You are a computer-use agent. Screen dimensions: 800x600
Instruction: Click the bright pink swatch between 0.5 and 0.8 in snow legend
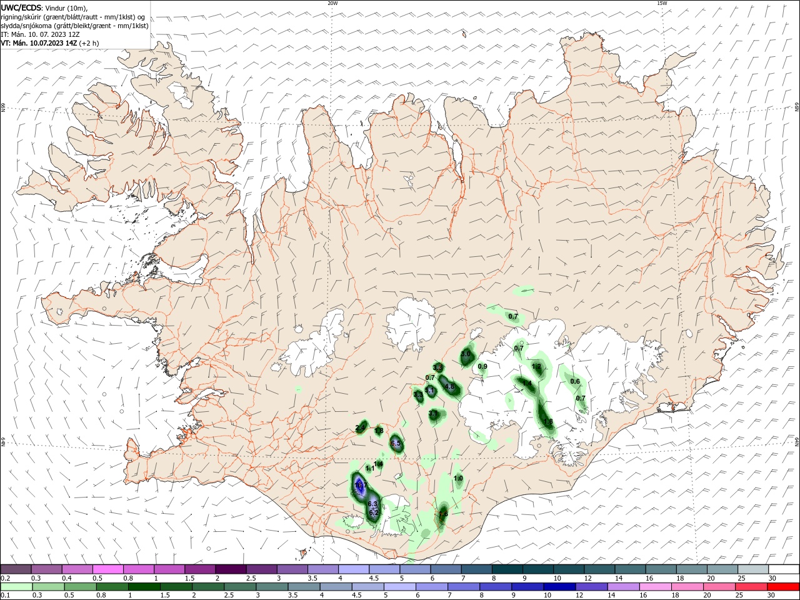(x=108, y=569)
